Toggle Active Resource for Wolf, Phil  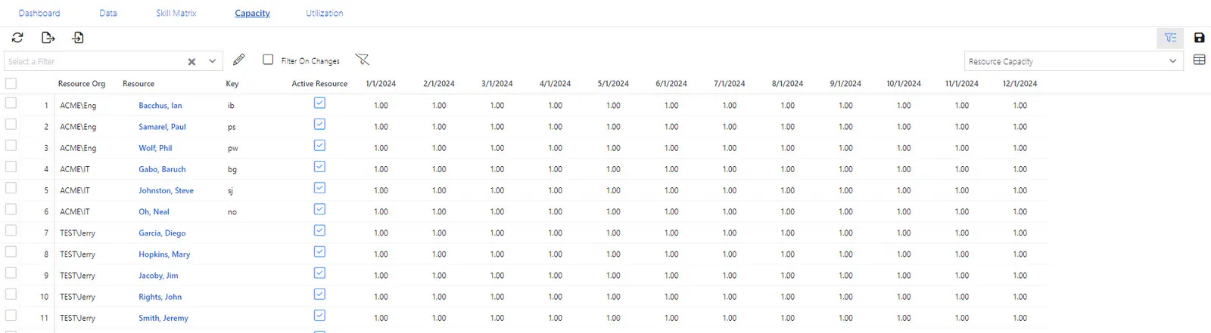319,146
